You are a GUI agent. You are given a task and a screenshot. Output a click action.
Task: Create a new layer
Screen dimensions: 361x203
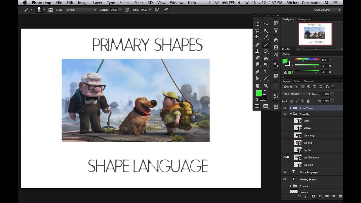(334, 196)
